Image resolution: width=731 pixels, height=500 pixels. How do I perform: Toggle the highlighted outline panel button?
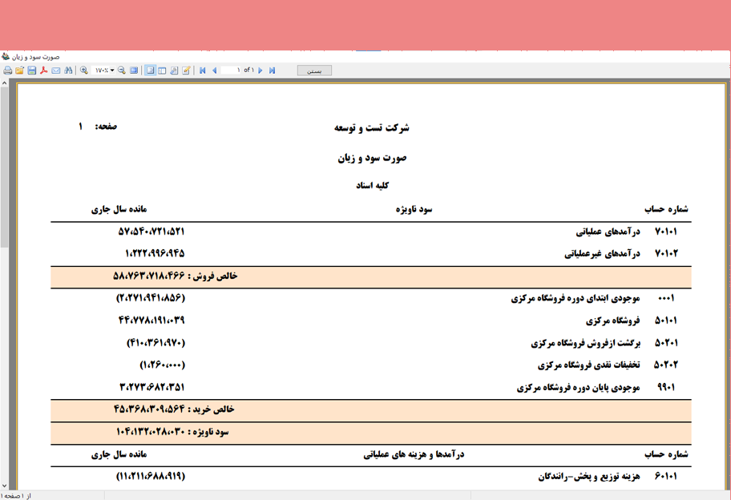[x=150, y=71]
